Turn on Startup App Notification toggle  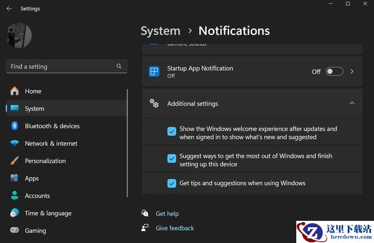tap(334, 71)
